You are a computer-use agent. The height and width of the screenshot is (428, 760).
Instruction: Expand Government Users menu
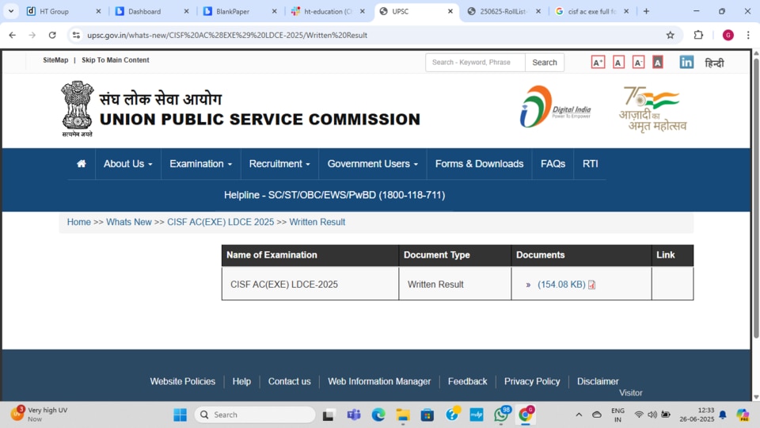(372, 164)
